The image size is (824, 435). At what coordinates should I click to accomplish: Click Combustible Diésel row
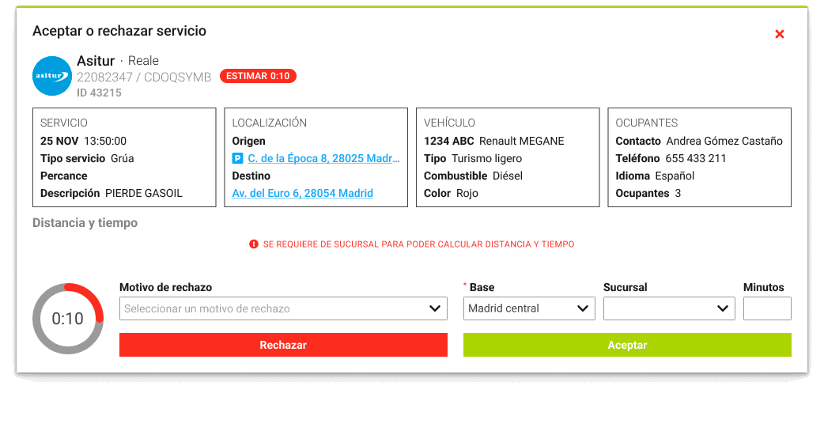[x=474, y=176]
